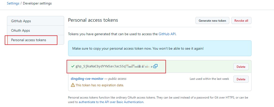Click the Personal access tokens heading
The width and height of the screenshot is (274, 107).
93,20
